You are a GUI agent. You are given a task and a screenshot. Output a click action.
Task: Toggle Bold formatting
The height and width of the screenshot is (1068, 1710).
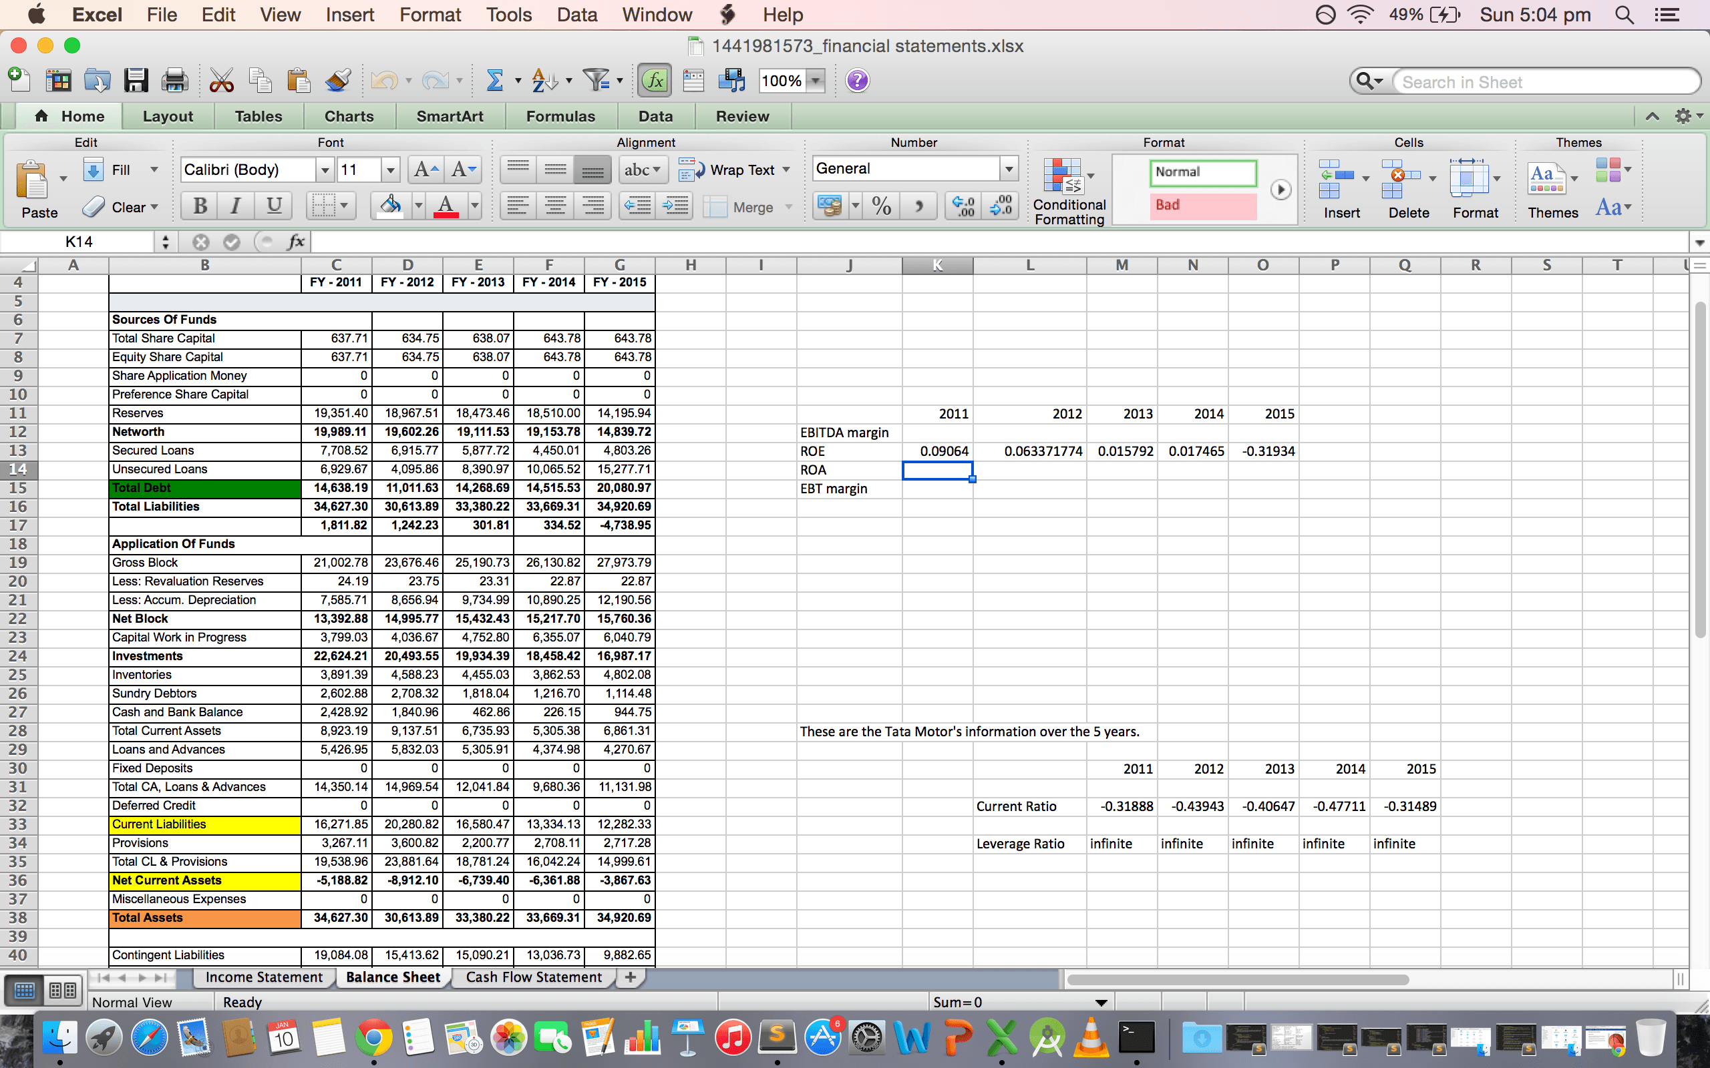point(200,206)
